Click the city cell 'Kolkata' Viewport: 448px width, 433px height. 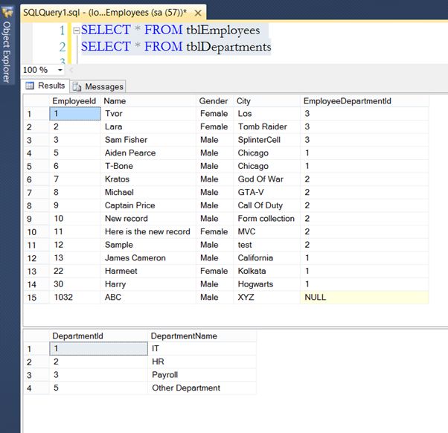click(266, 271)
